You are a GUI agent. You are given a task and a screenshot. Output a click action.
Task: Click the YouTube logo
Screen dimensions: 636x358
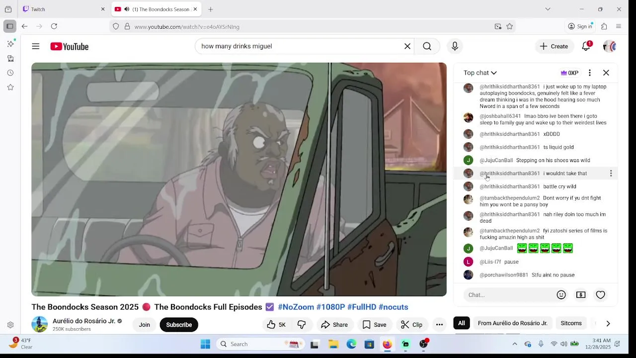point(69,46)
